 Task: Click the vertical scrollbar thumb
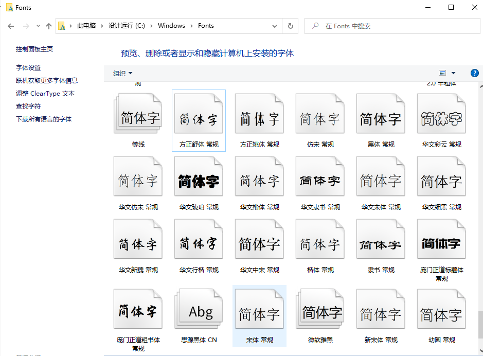(480, 324)
